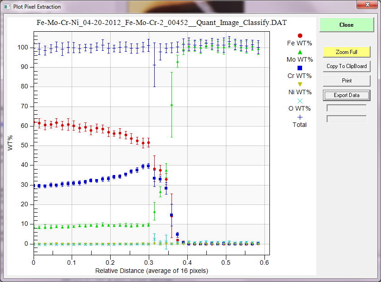The image size is (381, 282).
Task: Click the Relative Distance x-axis label
Action: pyautogui.click(x=151, y=271)
